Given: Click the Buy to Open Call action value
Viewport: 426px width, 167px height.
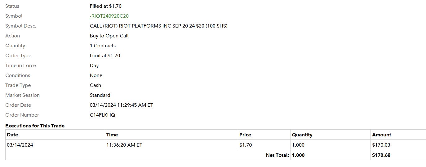Looking at the screenshot, I should click(x=109, y=36).
